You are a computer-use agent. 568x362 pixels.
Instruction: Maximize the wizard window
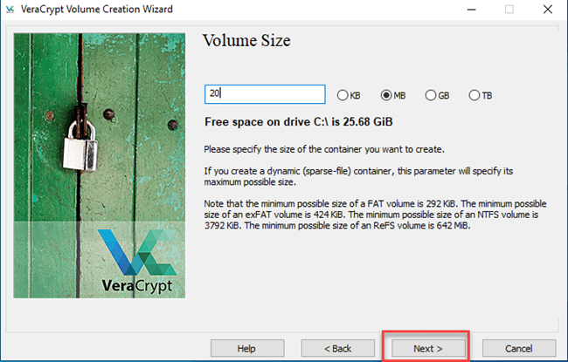510,9
